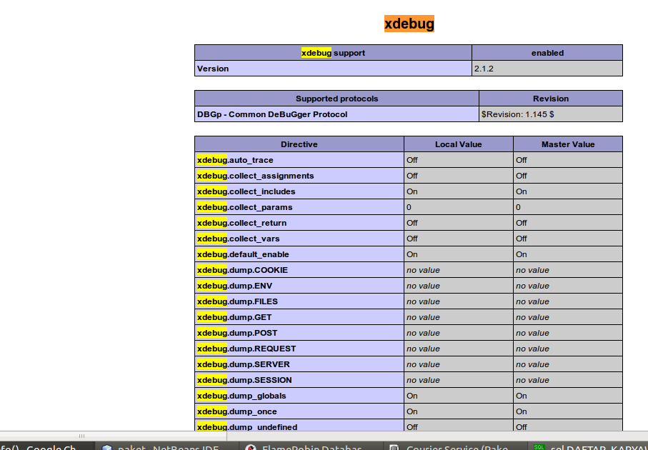Click local 'no value' for xdebug.dump.FILES

[458, 301]
